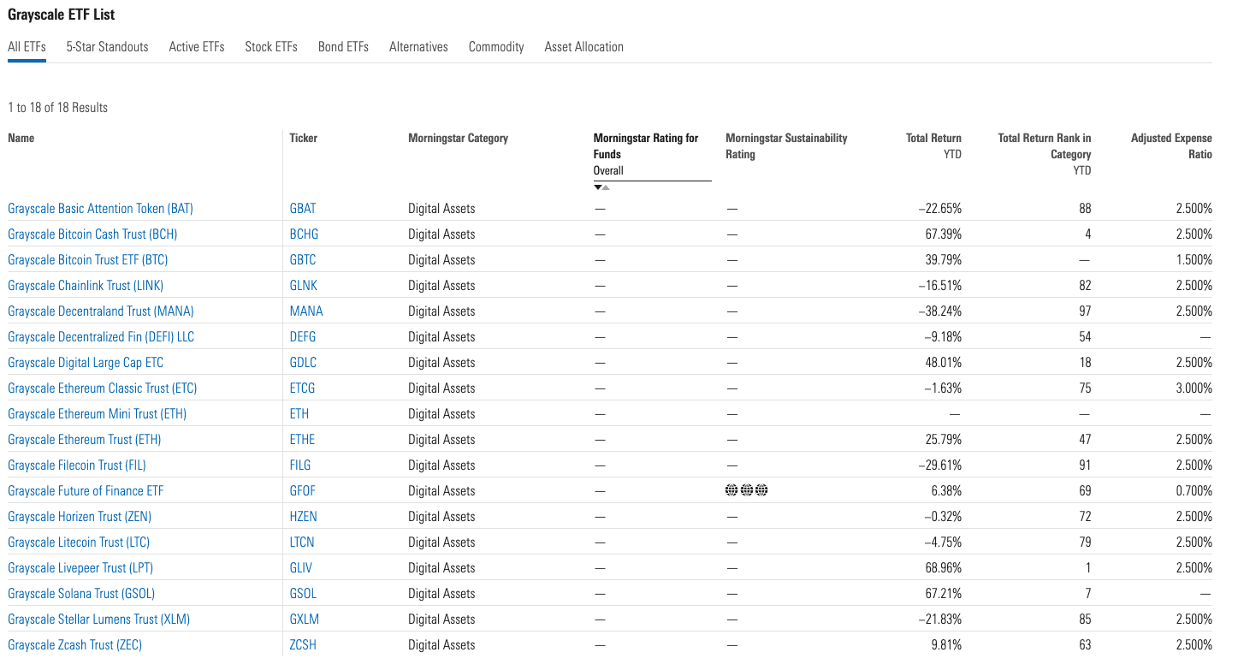The height and width of the screenshot is (670, 1238).
Task: Click the ZCSH ticker link
Action: (x=303, y=645)
